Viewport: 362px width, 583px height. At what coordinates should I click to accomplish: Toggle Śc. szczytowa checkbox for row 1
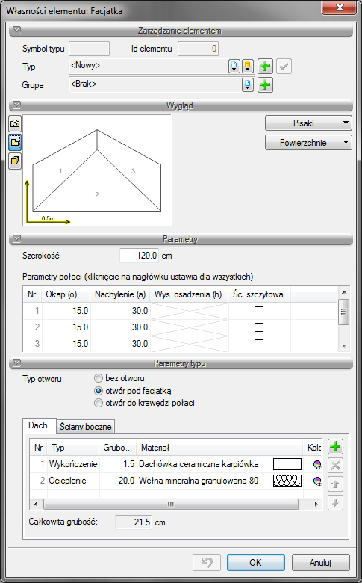259,311
